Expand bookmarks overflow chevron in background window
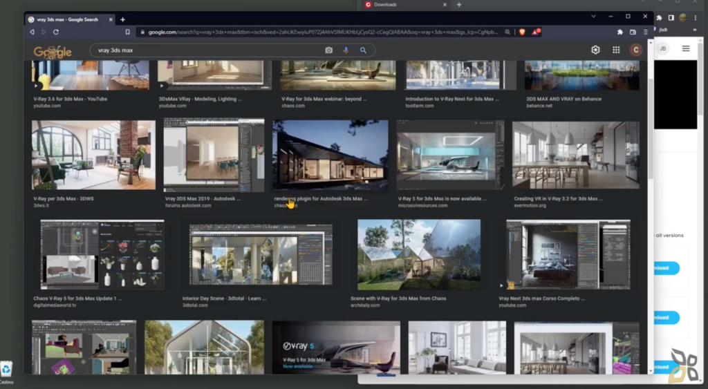 695,30
